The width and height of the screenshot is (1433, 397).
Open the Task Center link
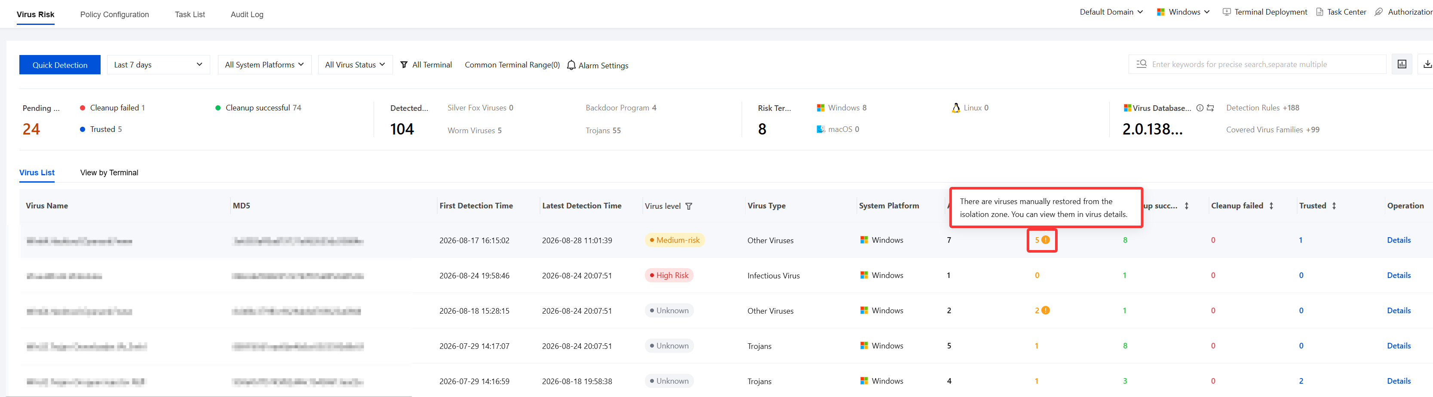tap(1341, 12)
